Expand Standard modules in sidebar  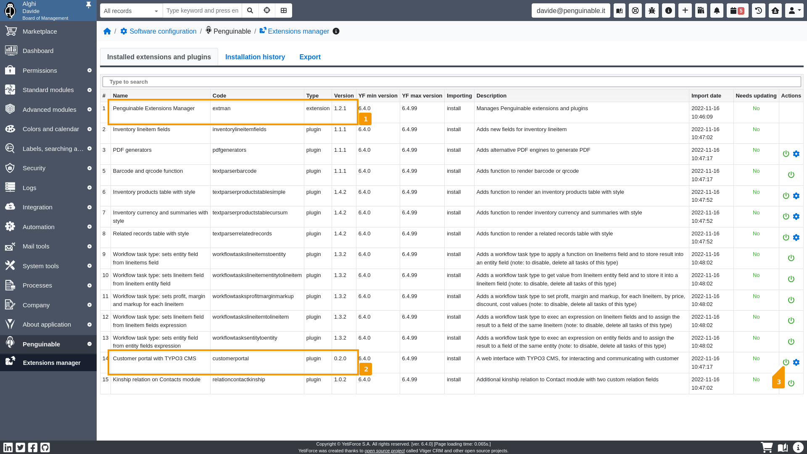48,90
